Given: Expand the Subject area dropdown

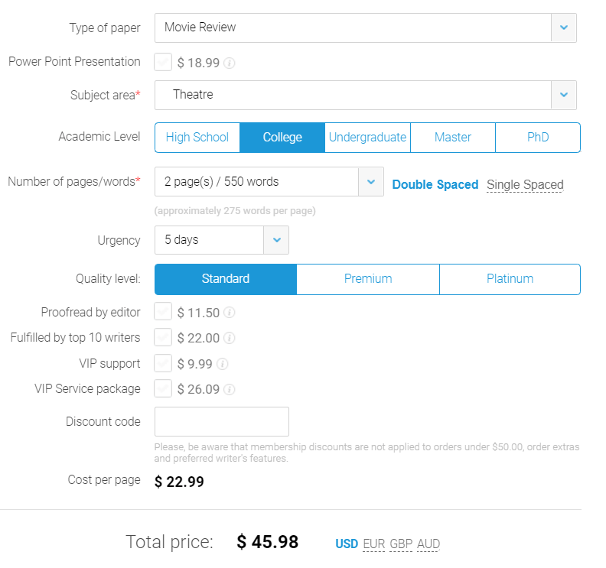Looking at the screenshot, I should click(563, 95).
